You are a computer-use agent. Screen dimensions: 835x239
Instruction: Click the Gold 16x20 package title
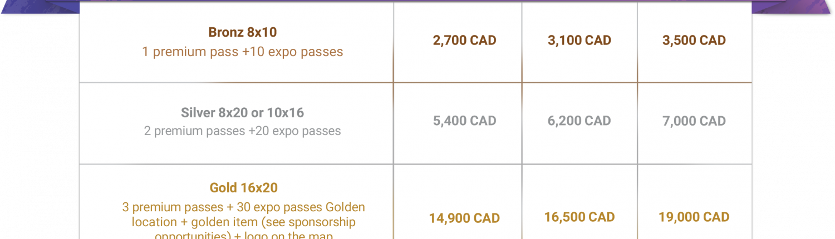243,188
